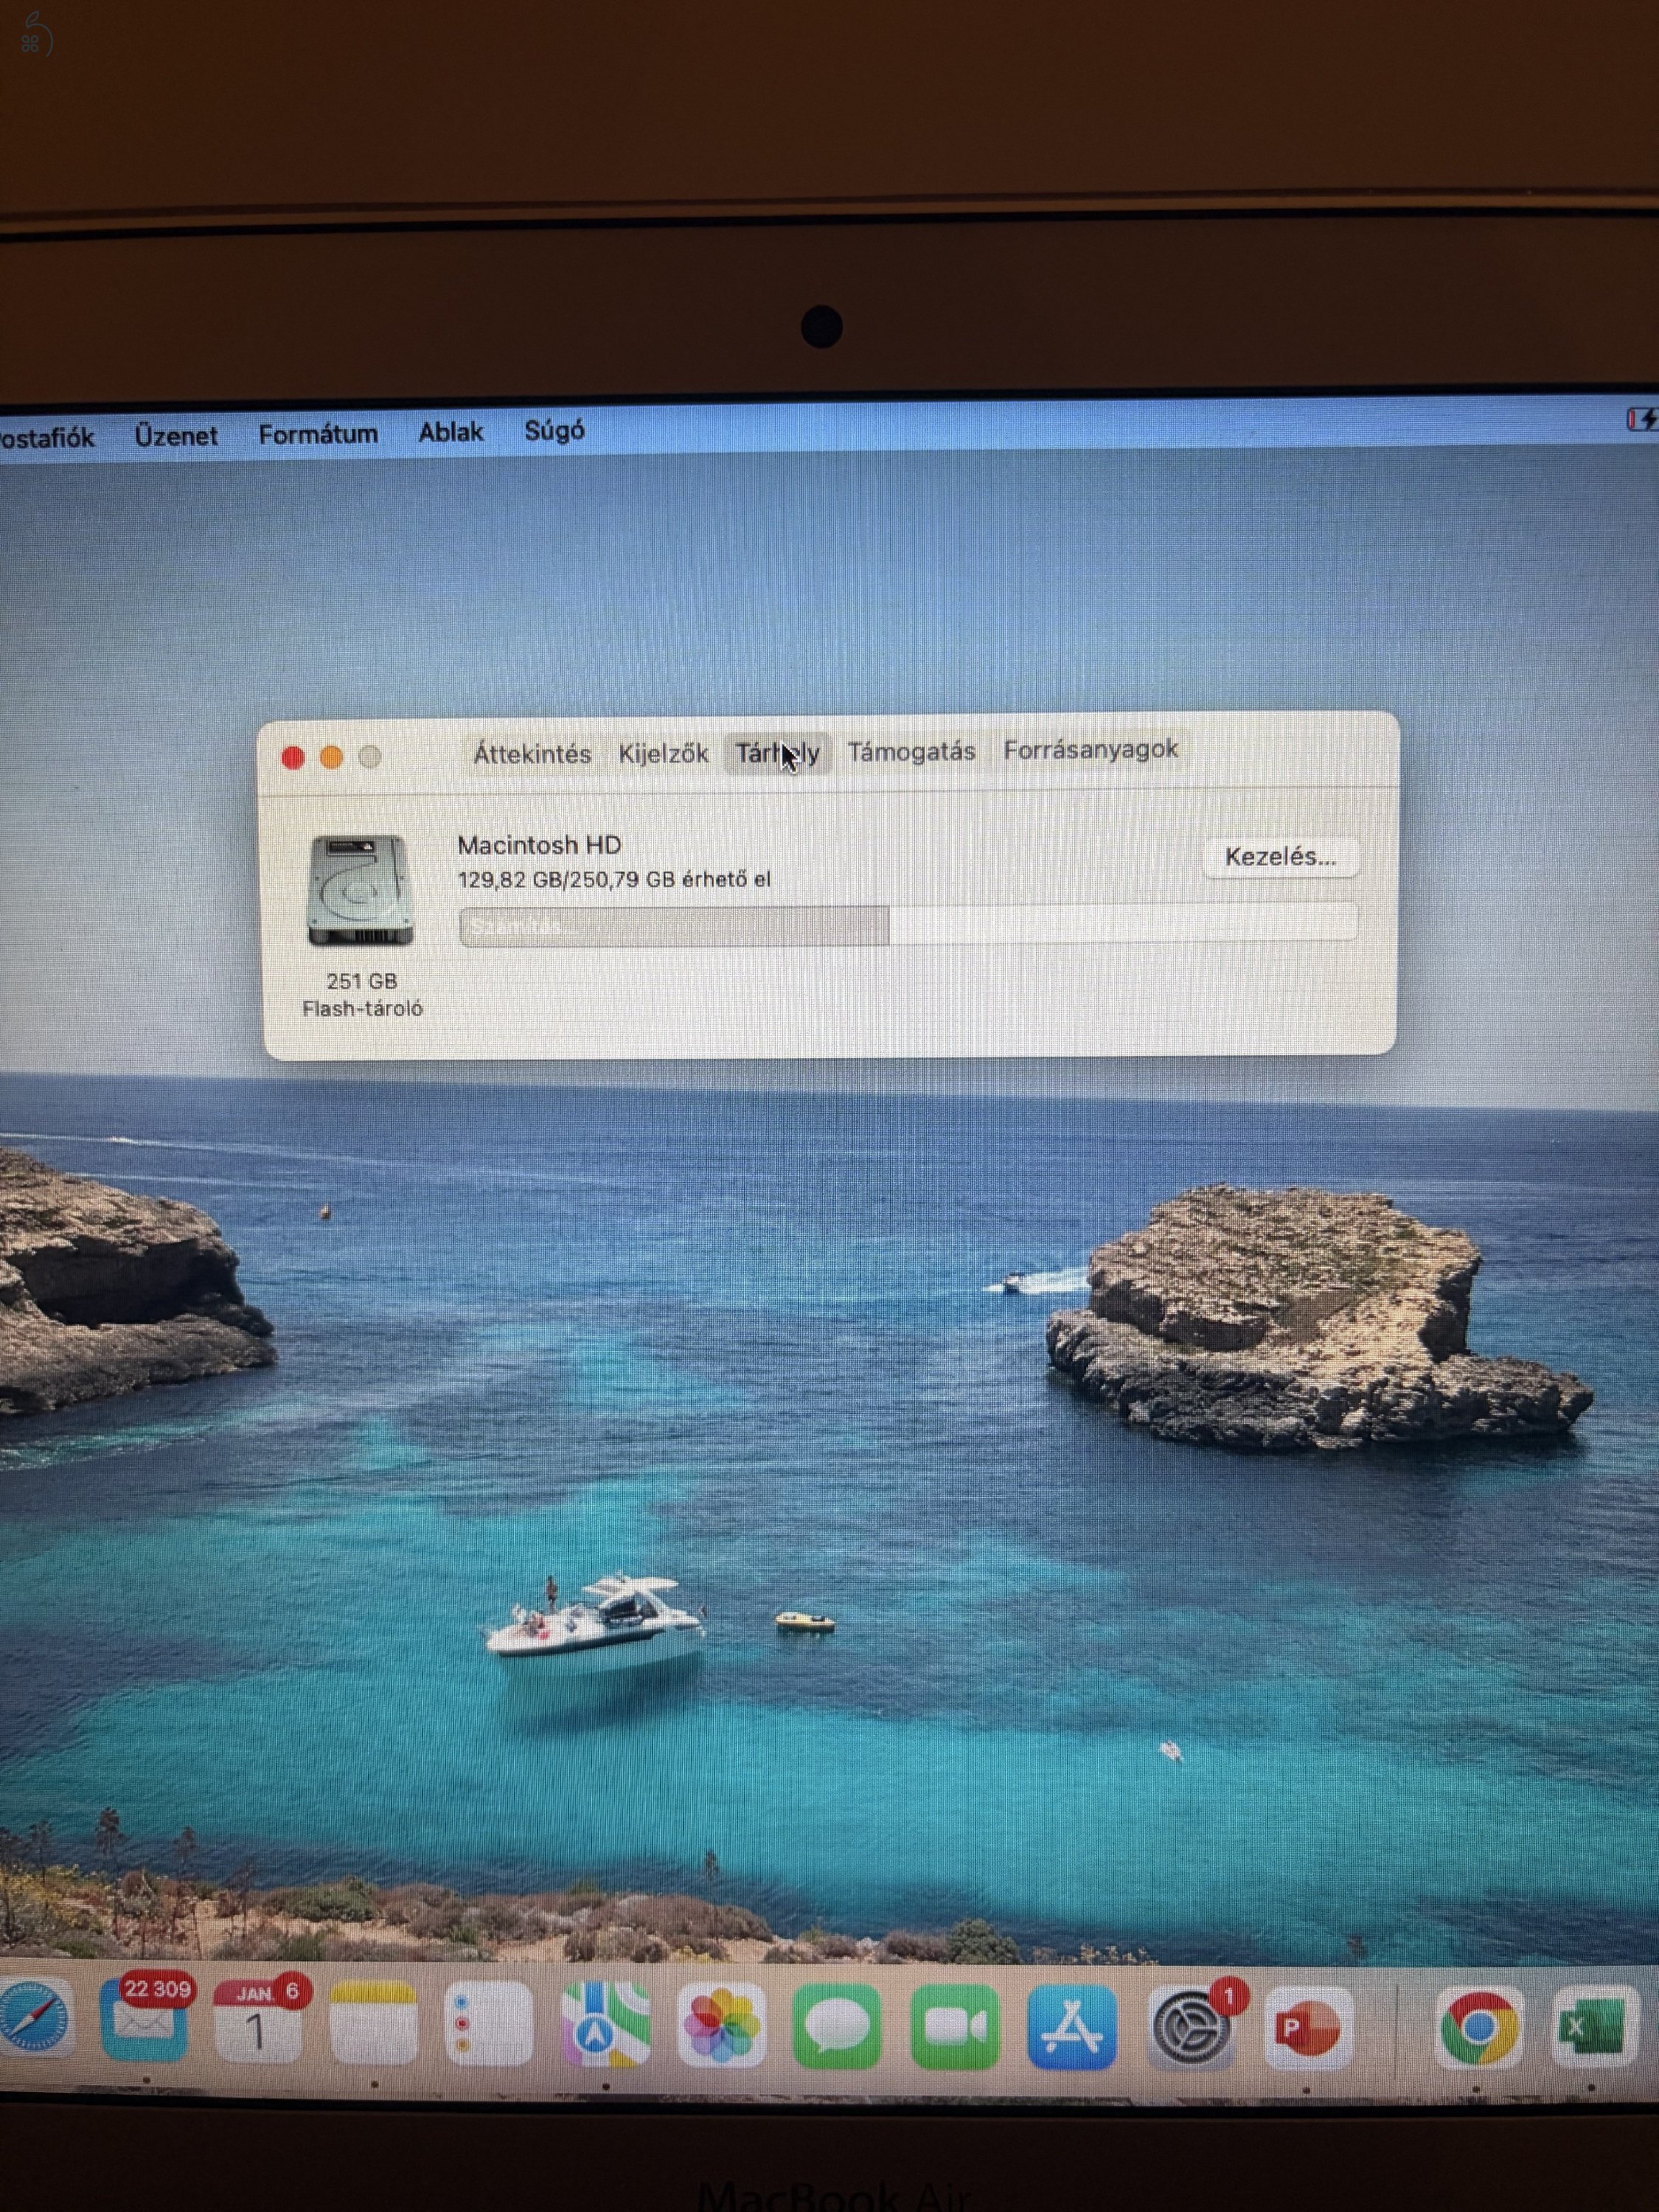Open Messages from the Dock
This screenshot has height=2212, width=1659.
click(x=837, y=2028)
